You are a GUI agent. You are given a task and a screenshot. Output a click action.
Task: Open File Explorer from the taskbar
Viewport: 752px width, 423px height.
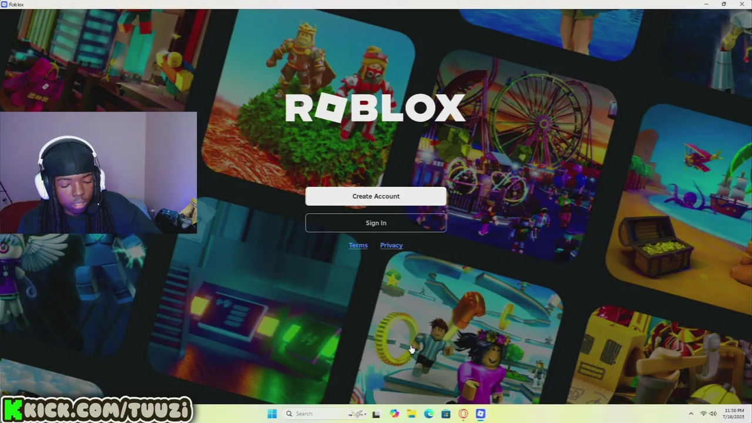411,414
